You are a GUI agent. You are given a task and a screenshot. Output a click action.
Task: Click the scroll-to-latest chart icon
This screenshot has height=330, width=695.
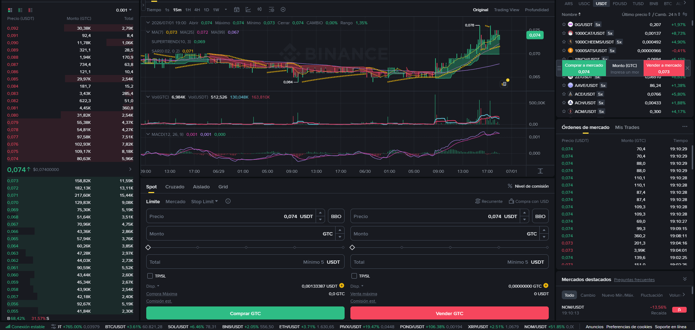[540, 171]
